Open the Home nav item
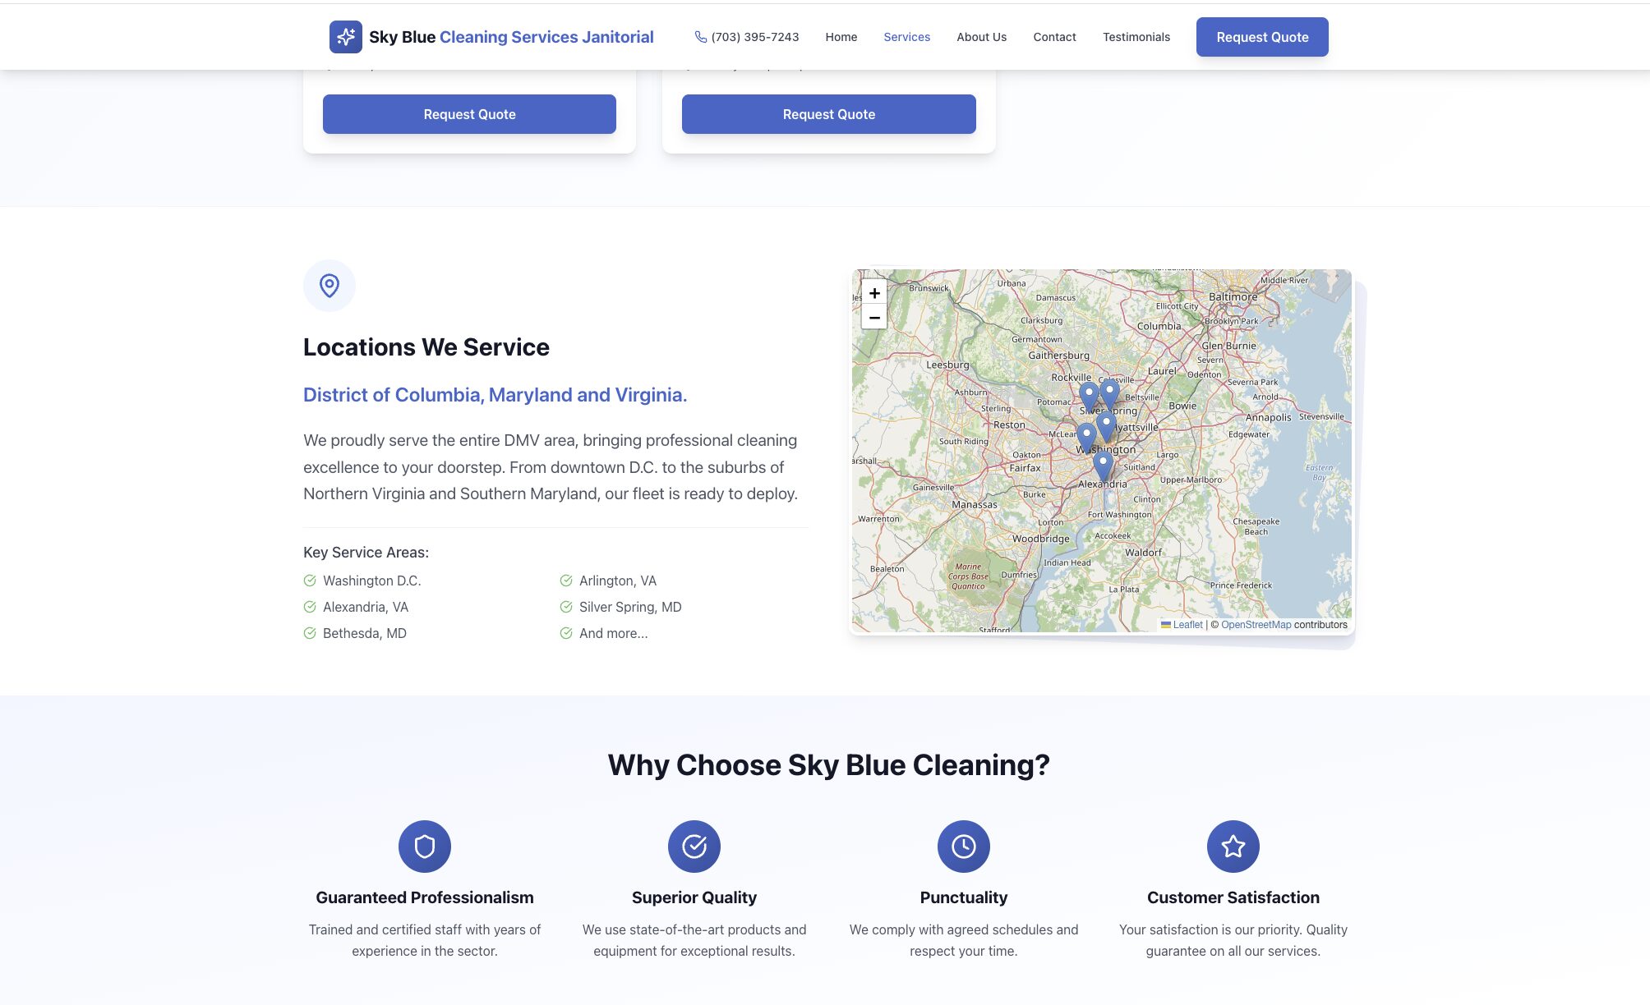Image resolution: width=1650 pixels, height=1005 pixels. click(x=841, y=37)
